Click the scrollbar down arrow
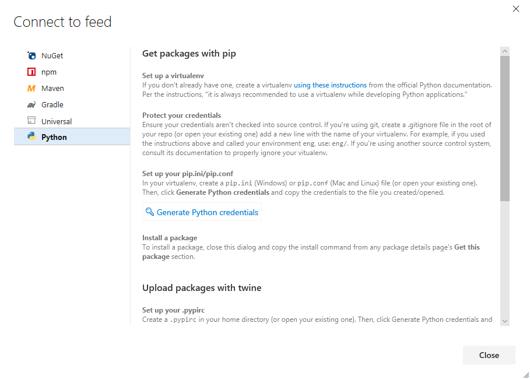Viewport: 530px width, 379px height. pos(505,321)
